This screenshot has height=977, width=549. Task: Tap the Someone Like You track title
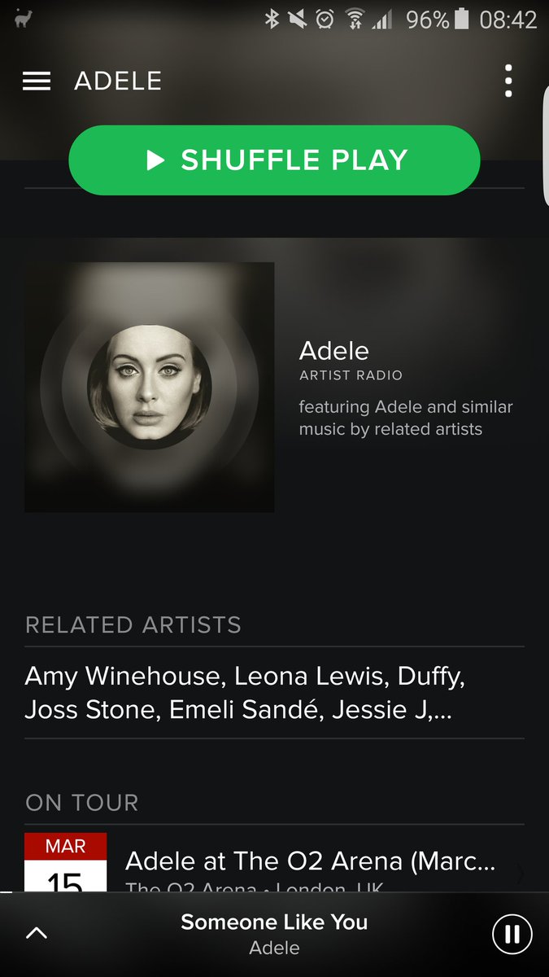(274, 922)
